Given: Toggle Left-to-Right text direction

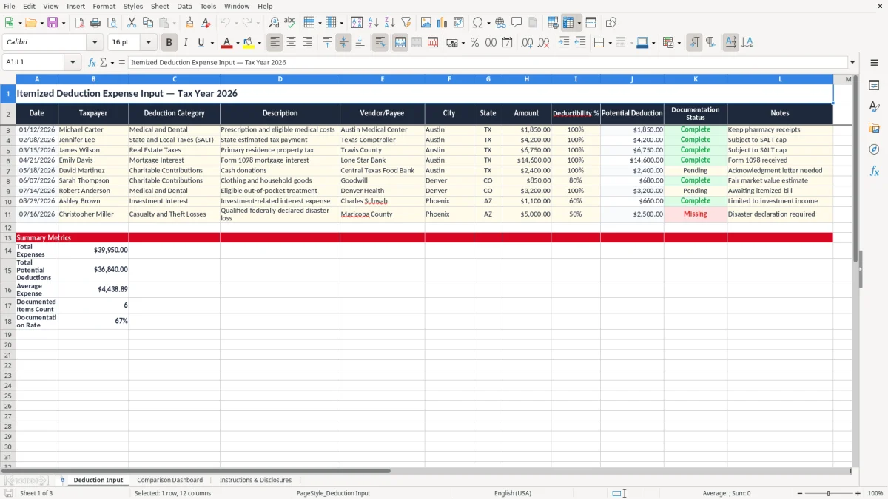Looking at the screenshot, I should [x=694, y=43].
